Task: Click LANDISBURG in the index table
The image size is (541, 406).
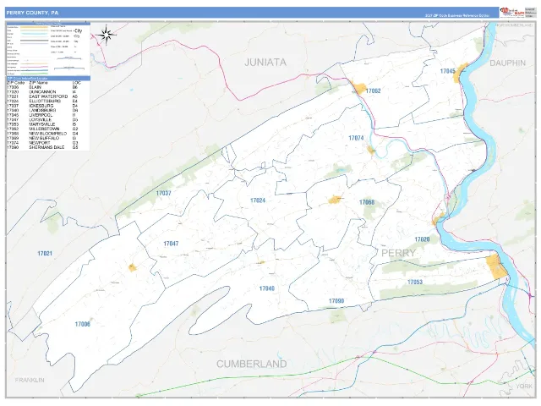Action: (x=42, y=111)
